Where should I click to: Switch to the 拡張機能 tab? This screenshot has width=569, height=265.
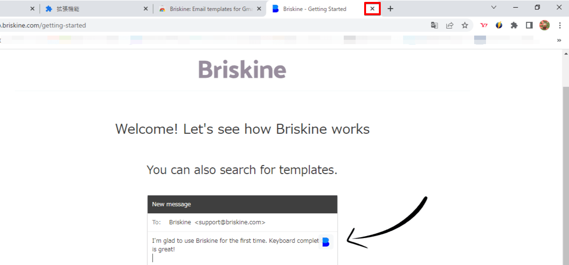point(95,9)
